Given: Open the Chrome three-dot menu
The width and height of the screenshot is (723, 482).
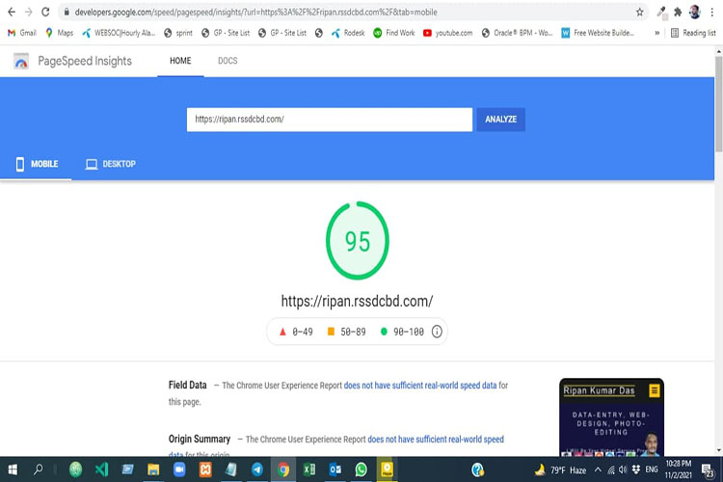Looking at the screenshot, I should (712, 12).
